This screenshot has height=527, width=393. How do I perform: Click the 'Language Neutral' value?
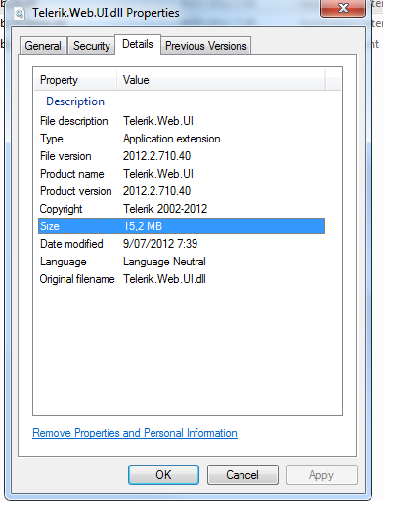point(164,262)
